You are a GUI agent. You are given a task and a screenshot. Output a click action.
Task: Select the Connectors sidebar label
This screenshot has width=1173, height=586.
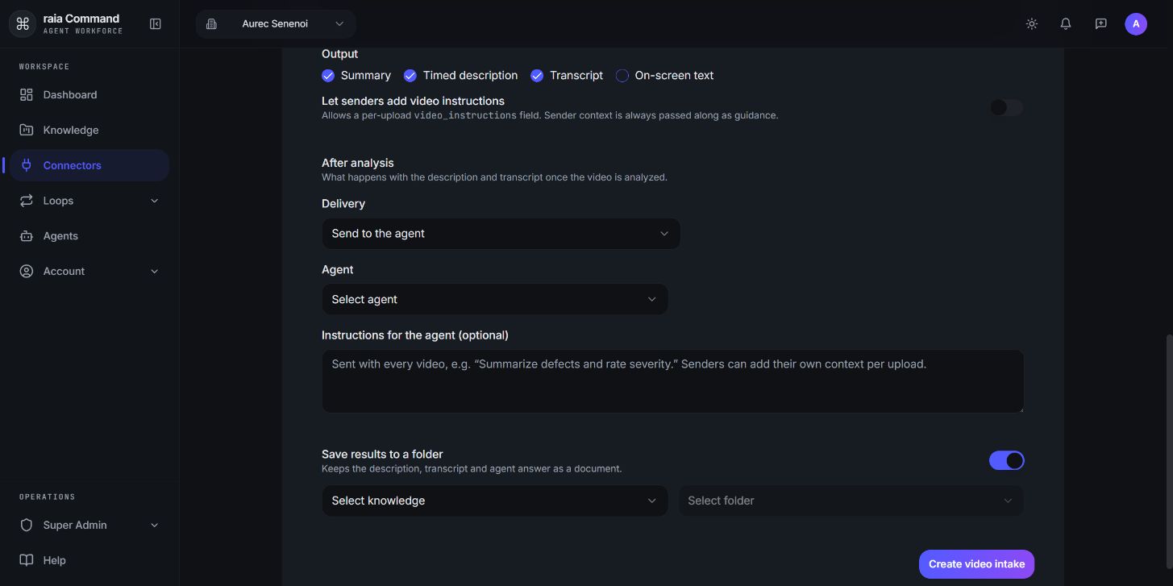(73, 165)
